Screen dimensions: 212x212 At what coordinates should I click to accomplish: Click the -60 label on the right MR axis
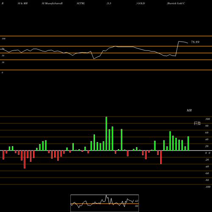(207, 173)
